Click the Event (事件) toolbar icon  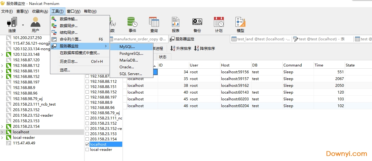tap(132, 25)
